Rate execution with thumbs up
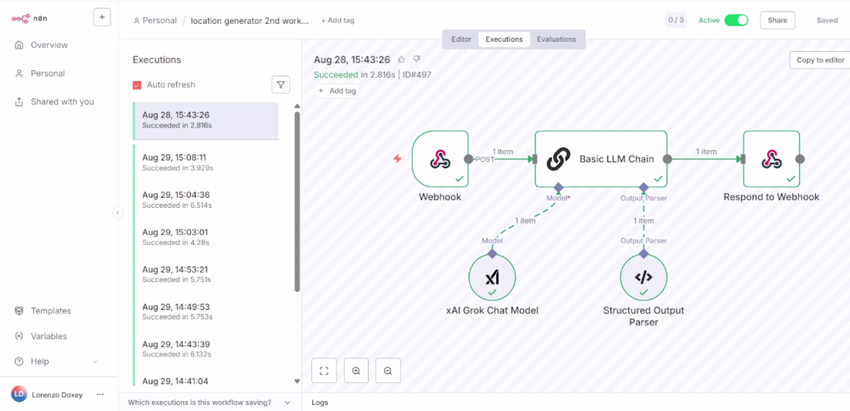The image size is (850, 411). (x=402, y=59)
